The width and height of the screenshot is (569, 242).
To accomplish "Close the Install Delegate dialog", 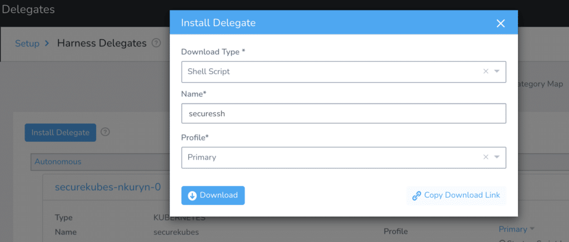I will coord(501,23).
